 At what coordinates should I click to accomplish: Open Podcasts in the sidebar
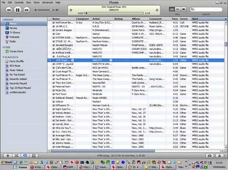(14, 37)
